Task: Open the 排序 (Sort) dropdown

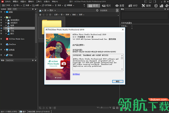Action: 68,15
